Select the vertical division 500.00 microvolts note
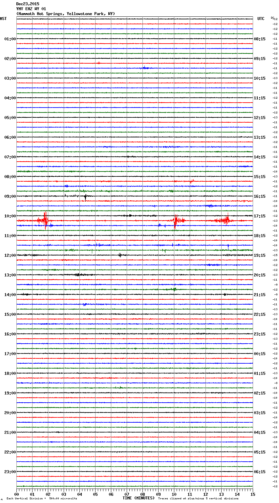 coord(42,499)
